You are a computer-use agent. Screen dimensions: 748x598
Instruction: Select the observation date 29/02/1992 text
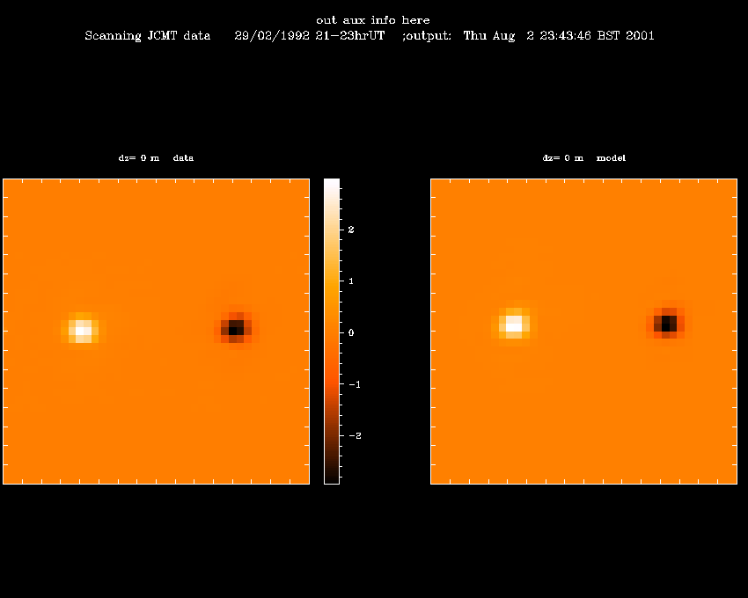tap(270, 36)
